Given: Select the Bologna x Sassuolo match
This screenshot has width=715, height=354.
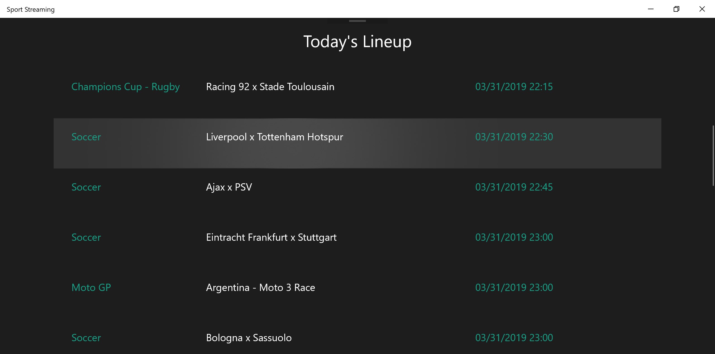Looking at the screenshot, I should 249,338.
